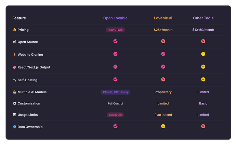Click the gear icon next to Customization
The image size is (236, 144).
point(14,103)
